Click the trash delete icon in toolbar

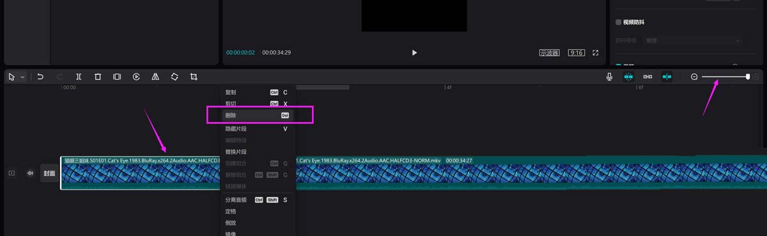[98, 77]
